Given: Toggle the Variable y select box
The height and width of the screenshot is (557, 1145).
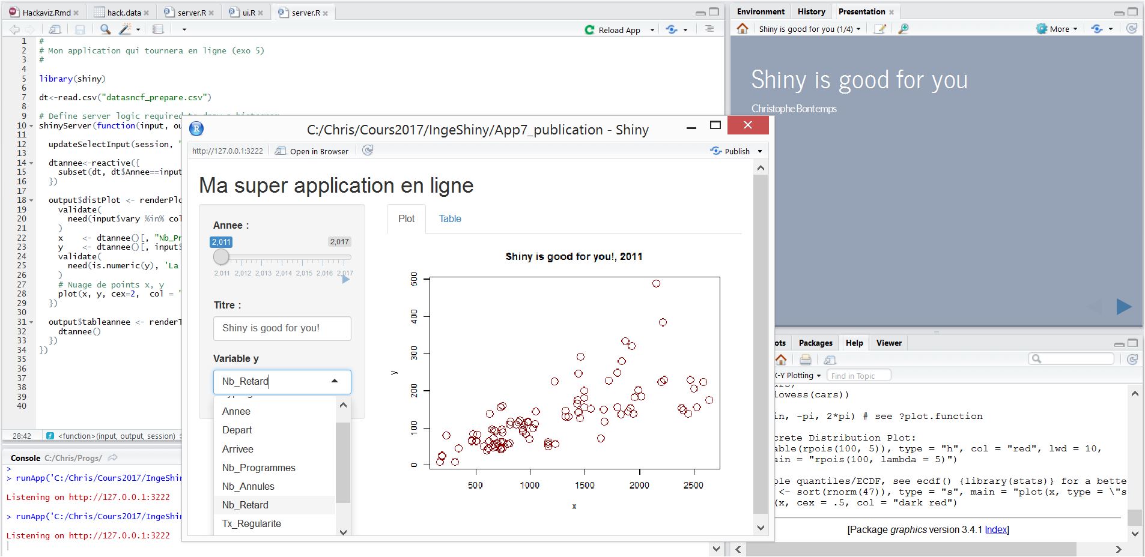Looking at the screenshot, I should pos(282,382).
